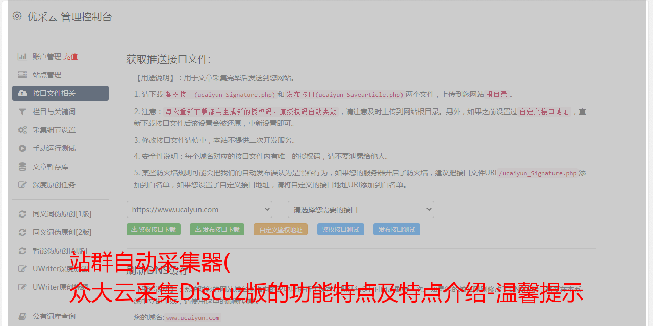Screen dimensions: 653x326
Task: Click the refresh icon for 同义词伪原创[2版]
Action: tap(22, 232)
